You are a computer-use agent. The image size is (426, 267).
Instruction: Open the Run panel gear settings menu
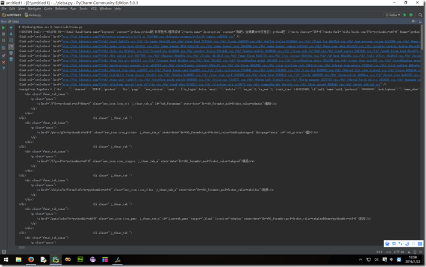coord(413,21)
